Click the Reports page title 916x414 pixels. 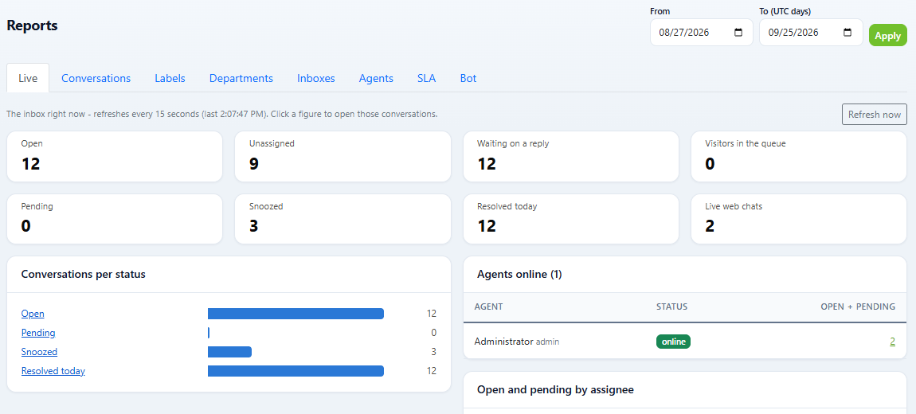(x=32, y=25)
